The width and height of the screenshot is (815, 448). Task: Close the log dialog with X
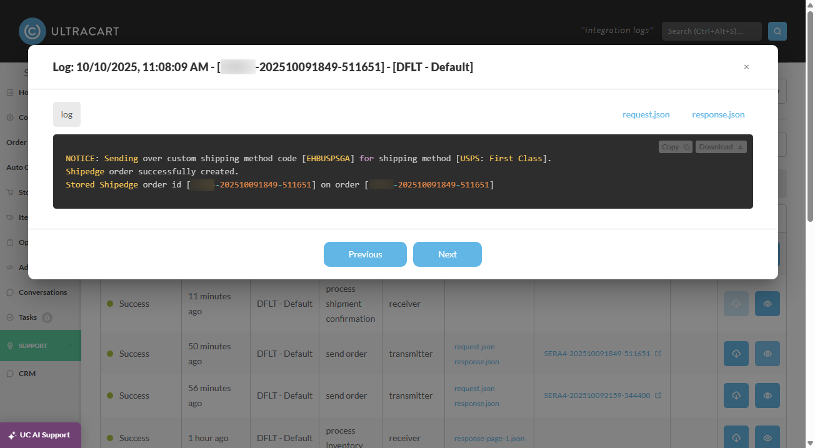[x=746, y=67]
